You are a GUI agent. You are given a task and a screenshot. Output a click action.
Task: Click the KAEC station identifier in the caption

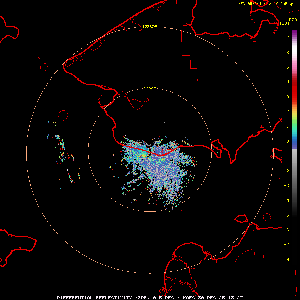coord(189,298)
